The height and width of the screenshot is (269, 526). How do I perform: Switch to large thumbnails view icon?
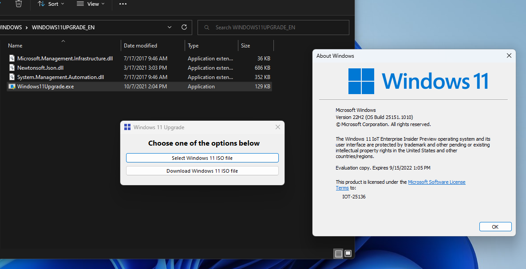pos(348,253)
